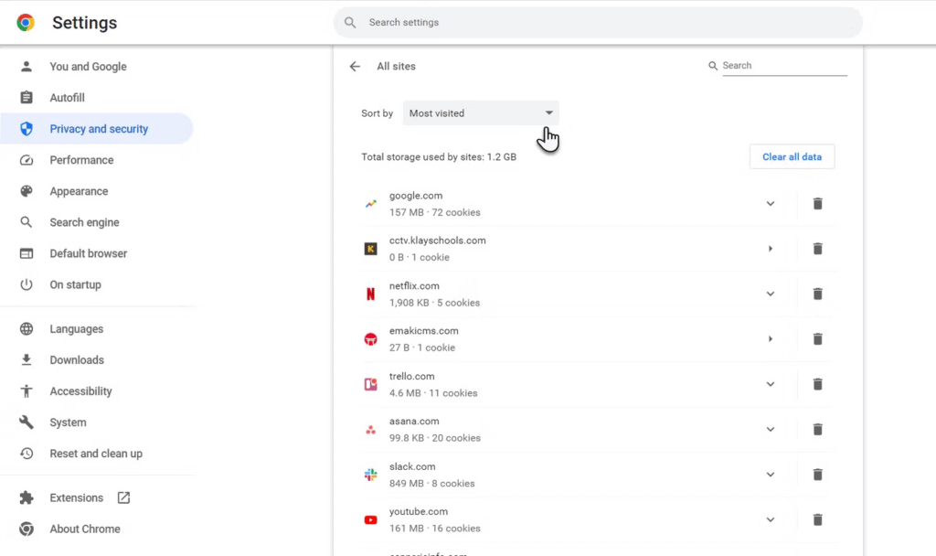Image resolution: width=936 pixels, height=556 pixels.
Task: Delete youtube.com stored data via trash icon
Action: (817, 519)
